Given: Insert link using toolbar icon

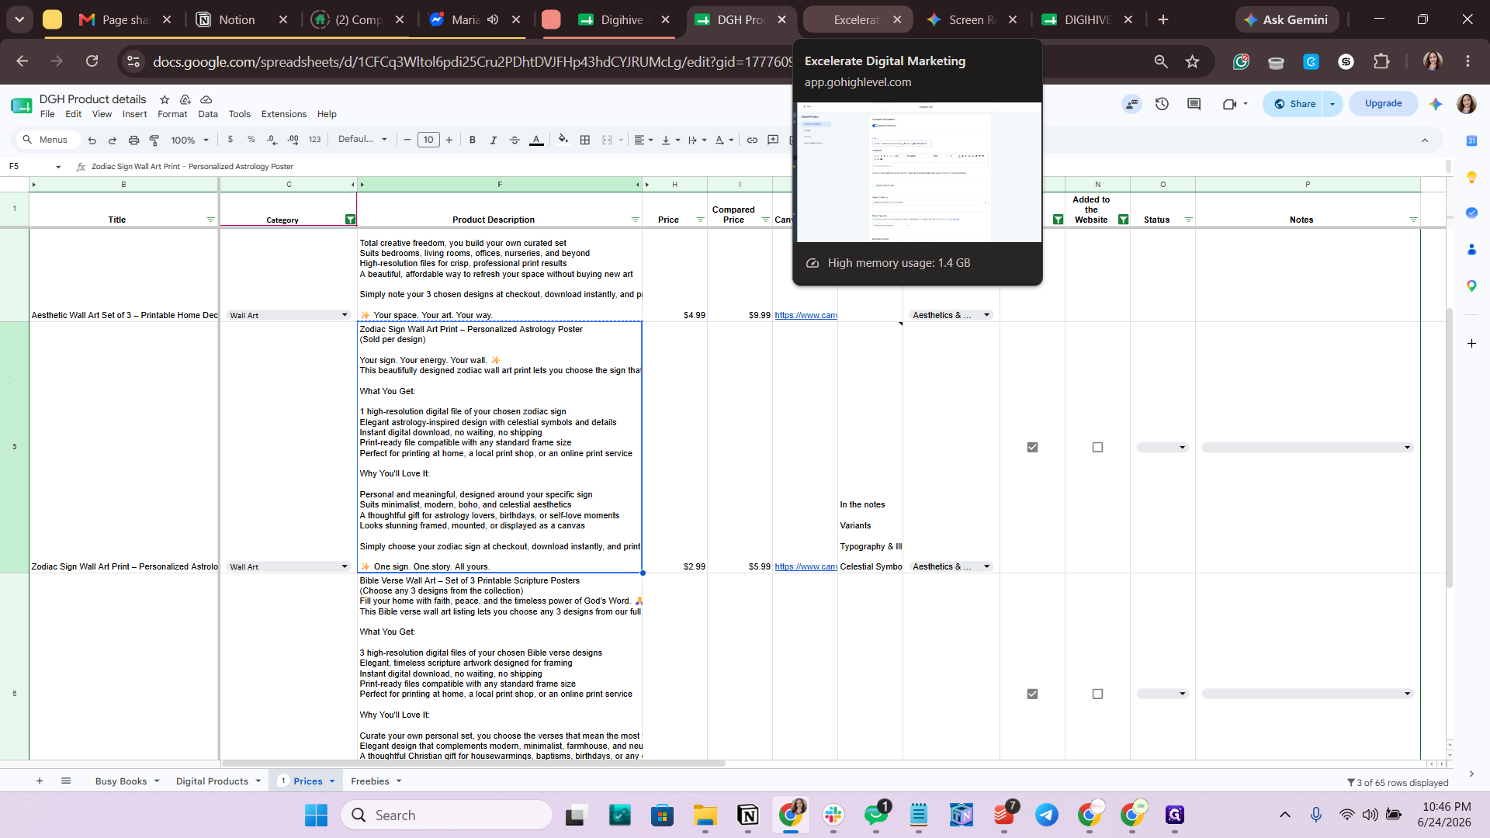Looking at the screenshot, I should pos(752,140).
